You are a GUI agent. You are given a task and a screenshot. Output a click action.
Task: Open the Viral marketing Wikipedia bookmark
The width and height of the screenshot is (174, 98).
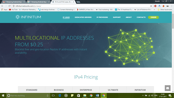104,10
